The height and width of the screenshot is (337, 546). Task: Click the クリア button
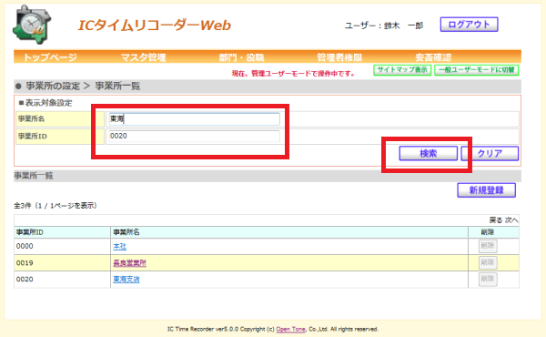(x=490, y=153)
